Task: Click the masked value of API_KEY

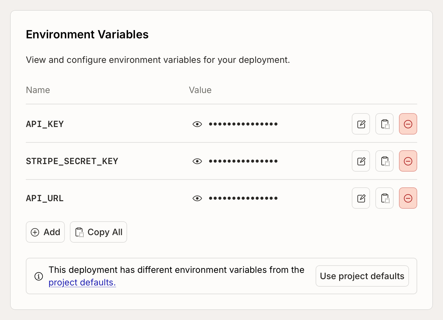Action: pos(243,124)
